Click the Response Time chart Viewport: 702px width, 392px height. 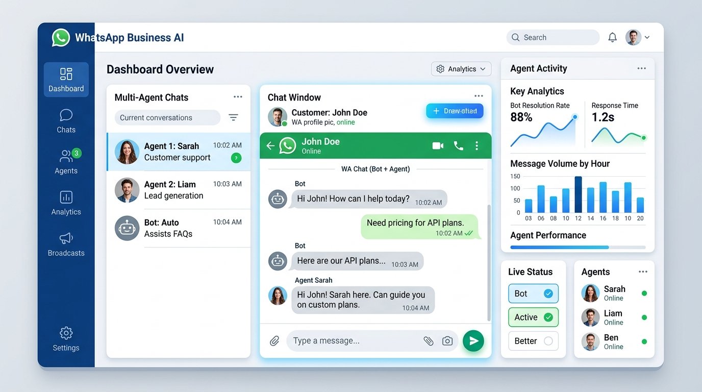point(619,135)
